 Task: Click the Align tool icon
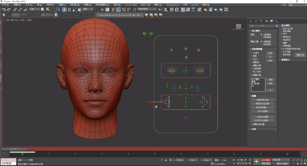pos(165,9)
